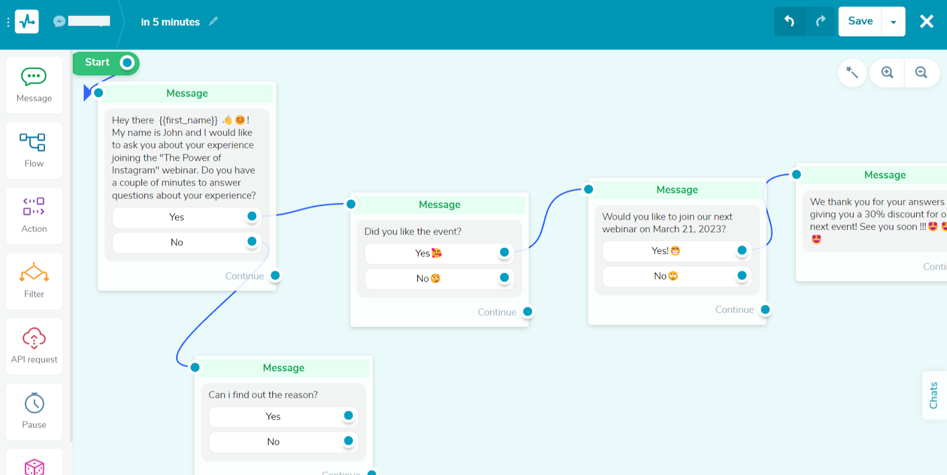Select the Yes button in first message
947x475 pixels.
coord(177,217)
